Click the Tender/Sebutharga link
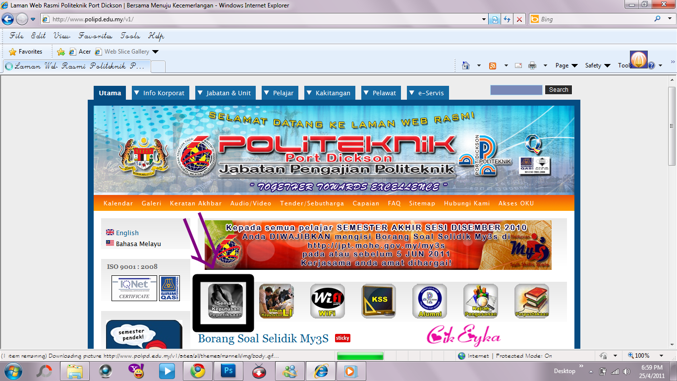Screen dimensions: 677x381 312,203
